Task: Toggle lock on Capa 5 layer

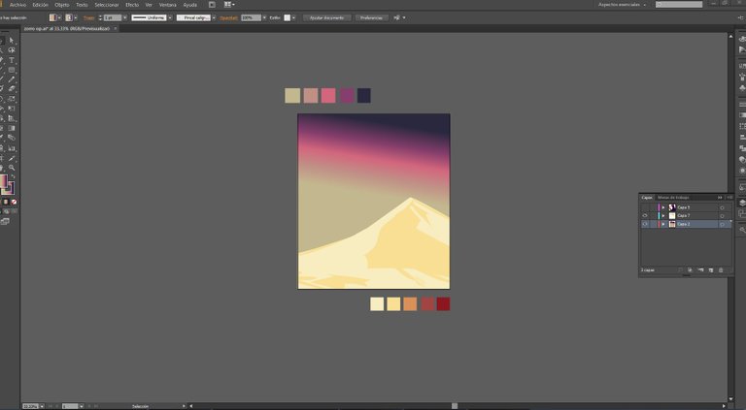Action: (x=653, y=207)
